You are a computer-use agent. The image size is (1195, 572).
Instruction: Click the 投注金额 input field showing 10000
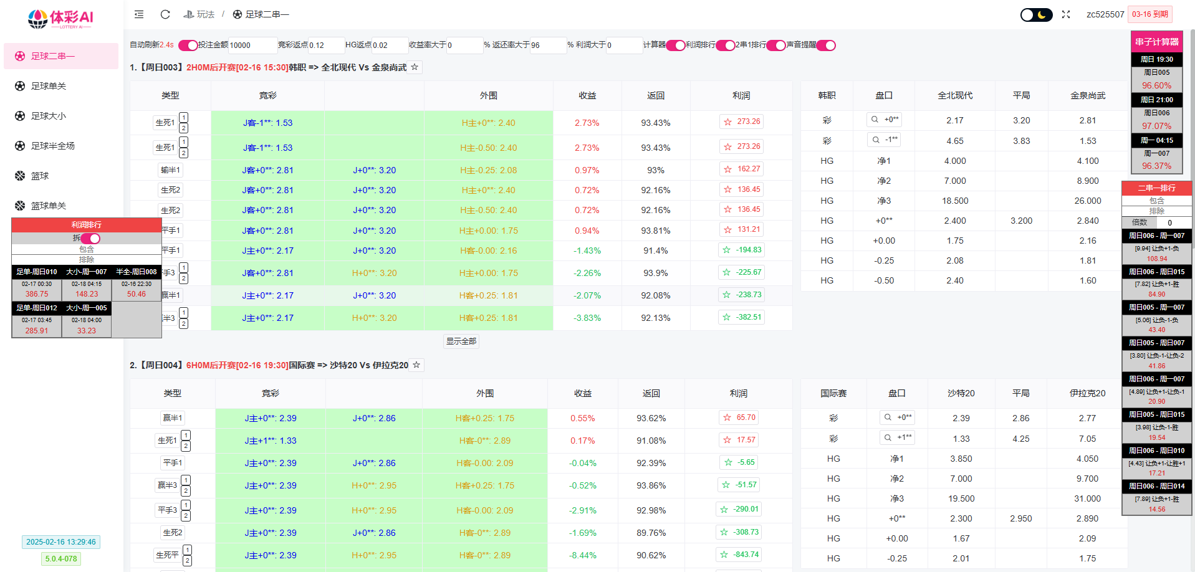pos(252,45)
